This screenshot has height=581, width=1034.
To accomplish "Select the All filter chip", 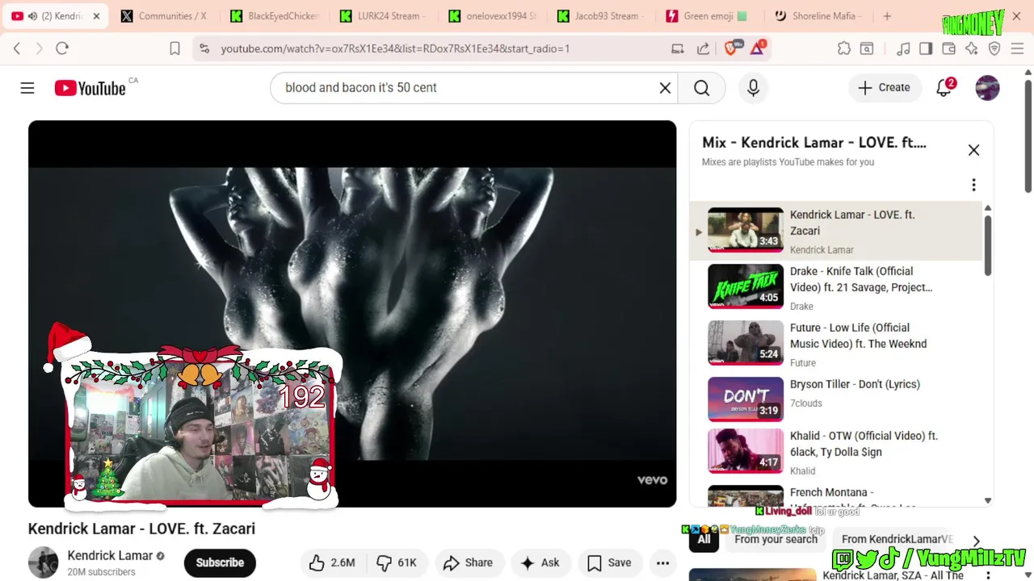I will [704, 539].
